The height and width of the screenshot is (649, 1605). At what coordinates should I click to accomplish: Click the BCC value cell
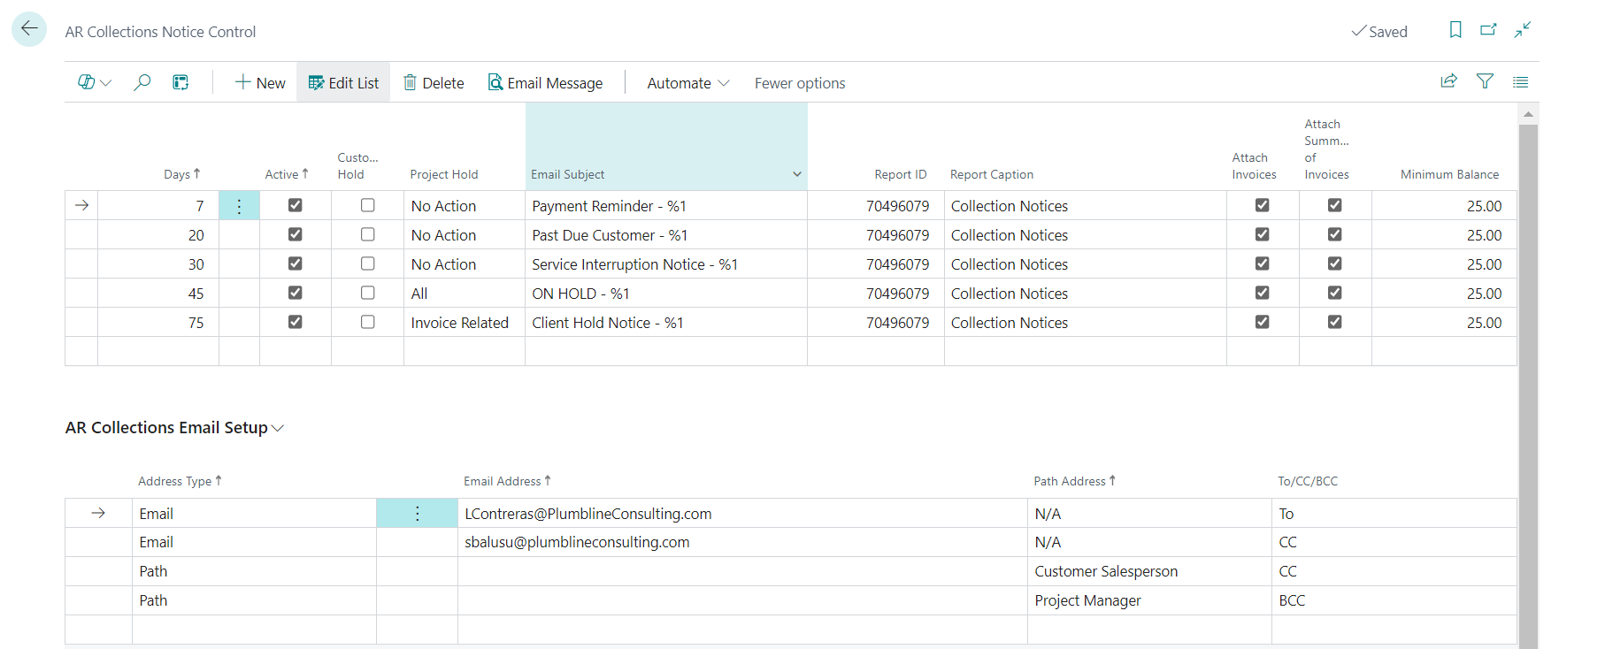(x=1394, y=600)
